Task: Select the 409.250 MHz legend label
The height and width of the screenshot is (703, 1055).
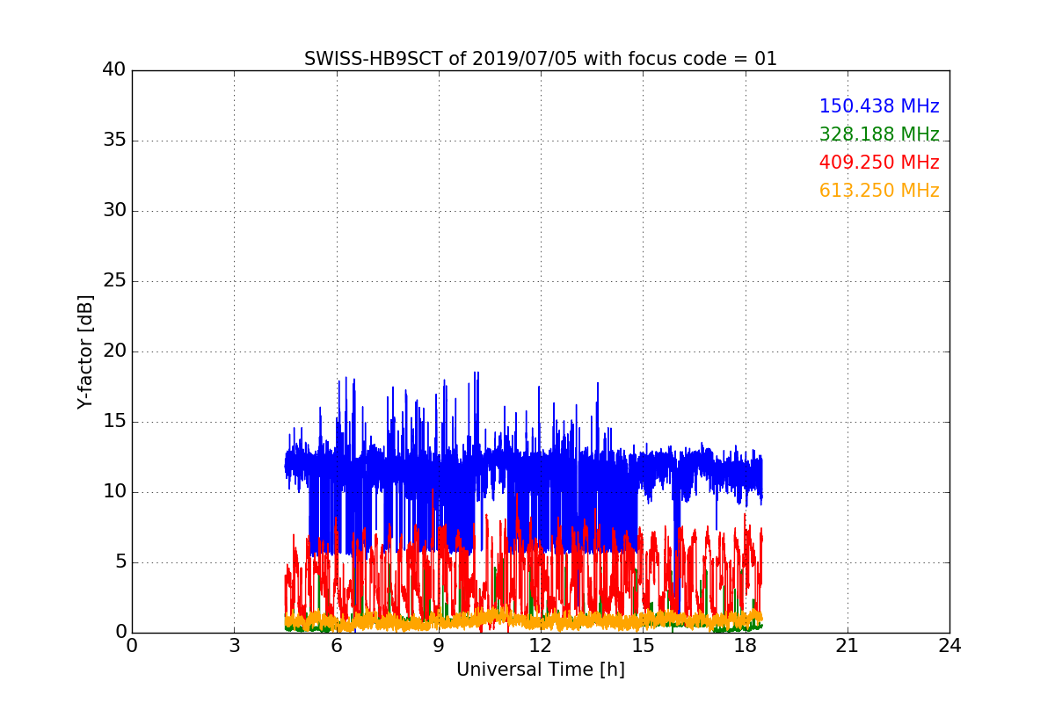Action: pyautogui.click(x=879, y=163)
